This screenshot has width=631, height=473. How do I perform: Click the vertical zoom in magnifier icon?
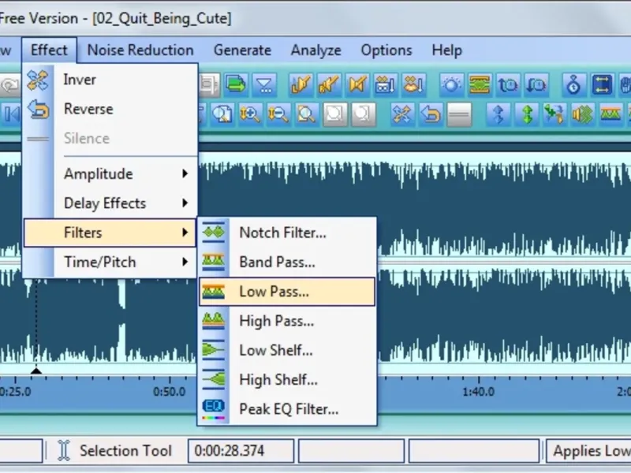(250, 114)
